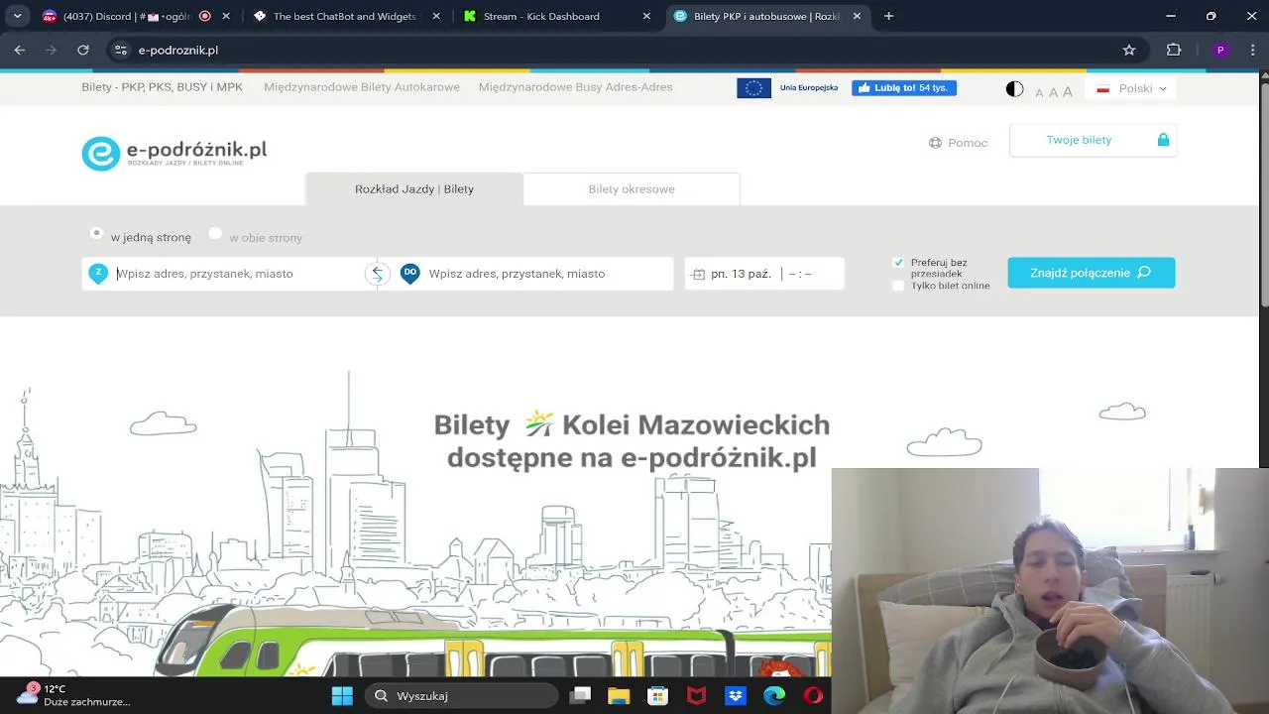Switch to the Discord browser tab

click(137, 16)
